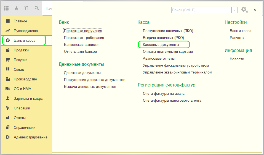Open the history icon in top toolbar
Image resolution: width=264 pixels, height=155 pixels.
26,8
